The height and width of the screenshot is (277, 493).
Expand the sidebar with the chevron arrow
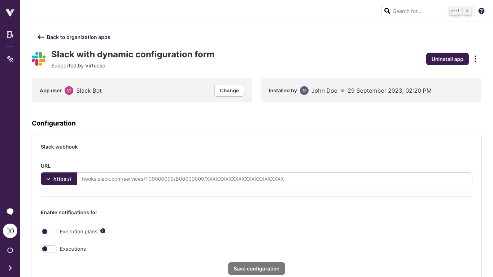coord(10,268)
